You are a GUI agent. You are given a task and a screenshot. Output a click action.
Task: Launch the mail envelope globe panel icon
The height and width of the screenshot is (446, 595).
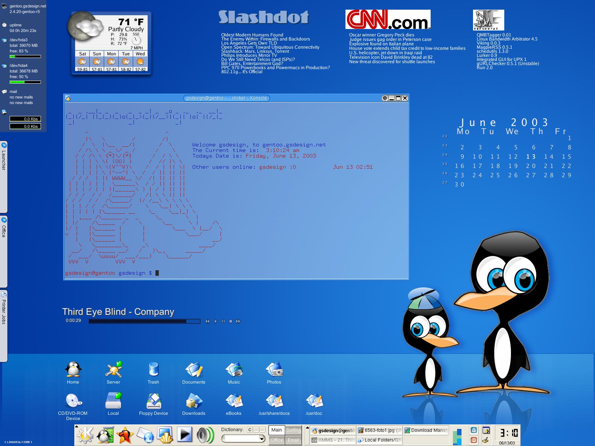click(x=145, y=434)
